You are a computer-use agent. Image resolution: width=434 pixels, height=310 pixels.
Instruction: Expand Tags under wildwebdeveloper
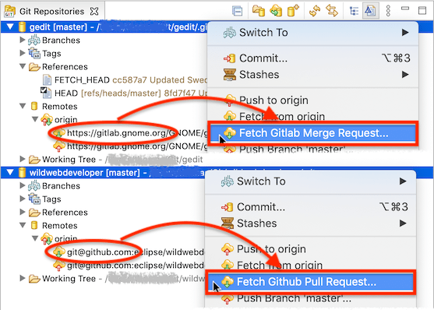click(x=23, y=199)
